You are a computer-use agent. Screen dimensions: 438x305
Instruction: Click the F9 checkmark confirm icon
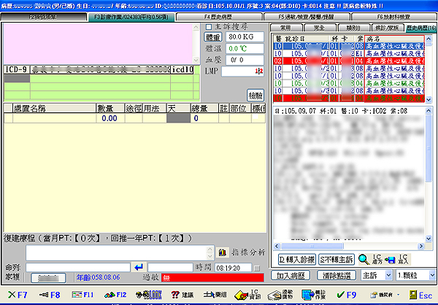(x=342, y=295)
